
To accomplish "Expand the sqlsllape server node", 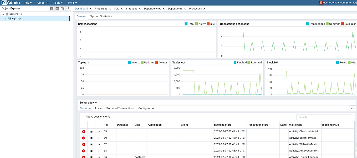I will click(6, 19).
